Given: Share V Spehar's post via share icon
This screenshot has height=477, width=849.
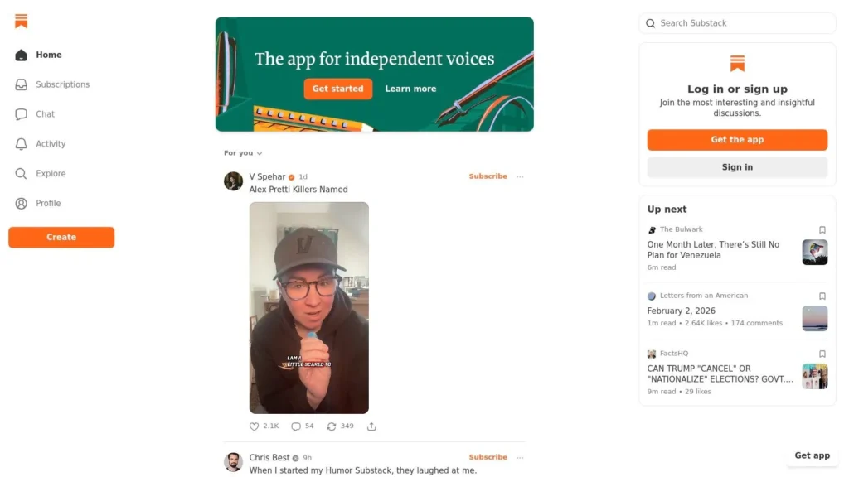Looking at the screenshot, I should coord(371,426).
